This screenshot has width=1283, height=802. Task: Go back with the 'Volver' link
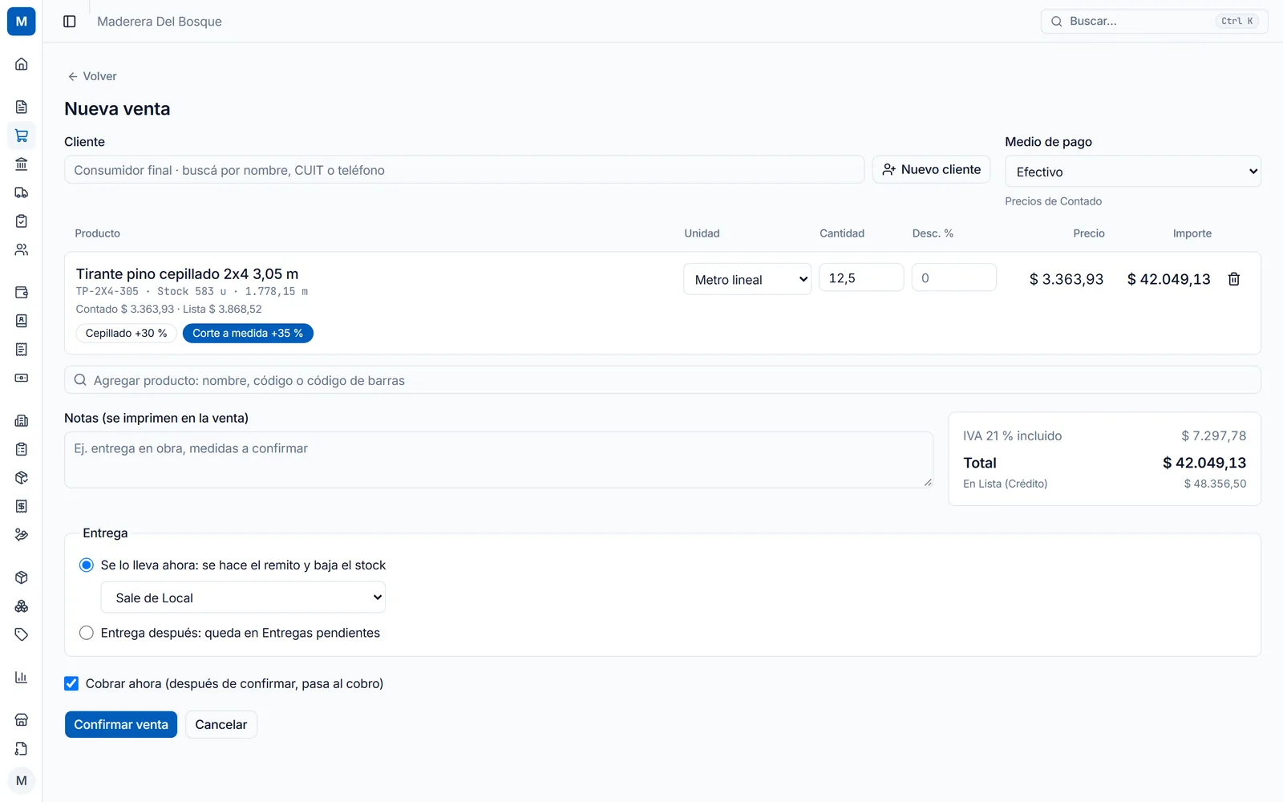[x=92, y=76]
